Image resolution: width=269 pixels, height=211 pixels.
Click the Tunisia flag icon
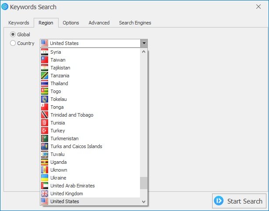coord(45,123)
